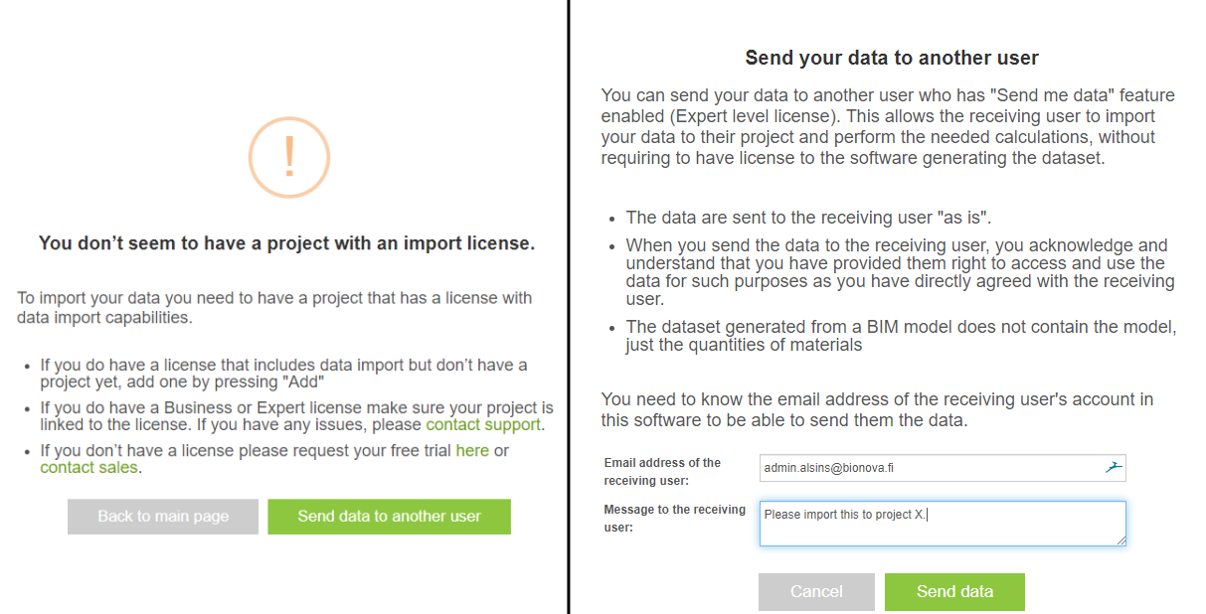Screen dimensions: 1206x614
Task: Click the 'Email address of the receiving user' label
Action: (x=662, y=472)
